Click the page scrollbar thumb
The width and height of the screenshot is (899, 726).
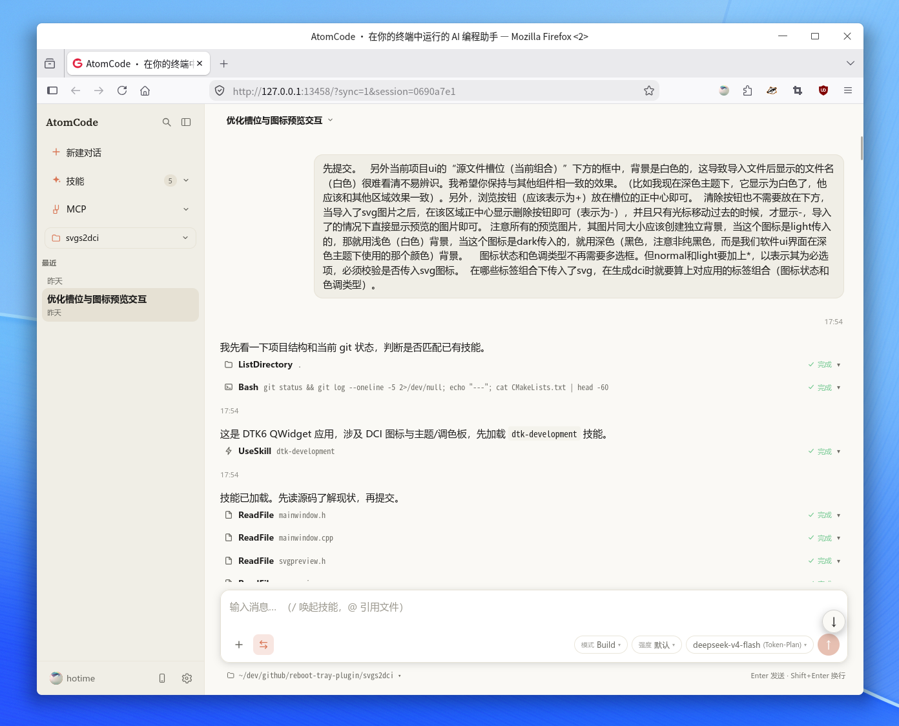(862, 149)
